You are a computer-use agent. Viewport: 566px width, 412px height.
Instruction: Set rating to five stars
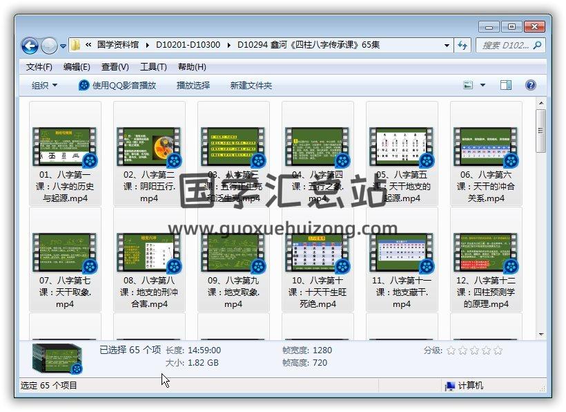498,350
